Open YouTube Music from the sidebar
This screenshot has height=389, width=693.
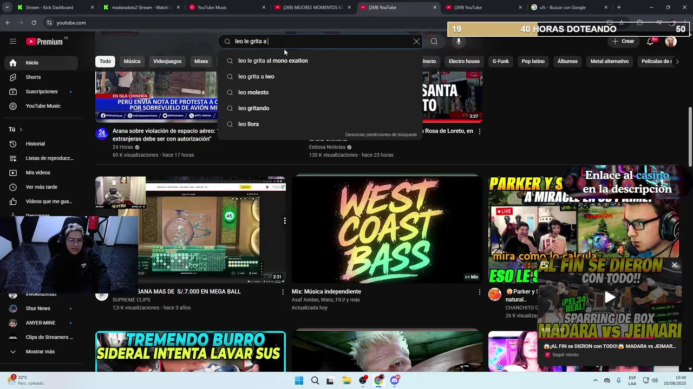click(x=41, y=106)
